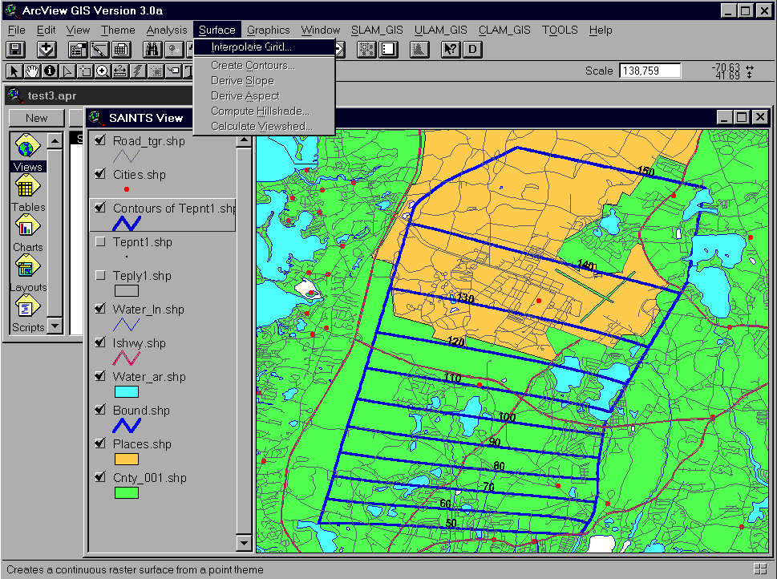
Task: Select the Identify info tool
Action: 50,71
